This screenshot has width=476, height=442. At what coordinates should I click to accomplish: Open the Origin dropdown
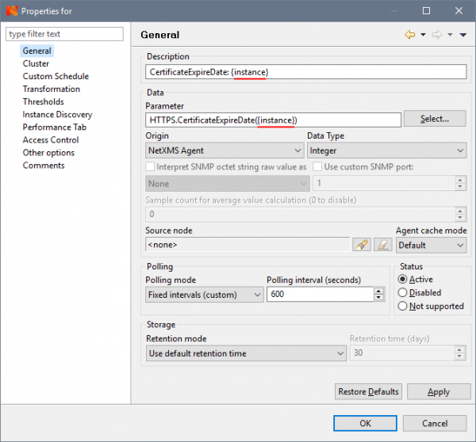click(227, 151)
